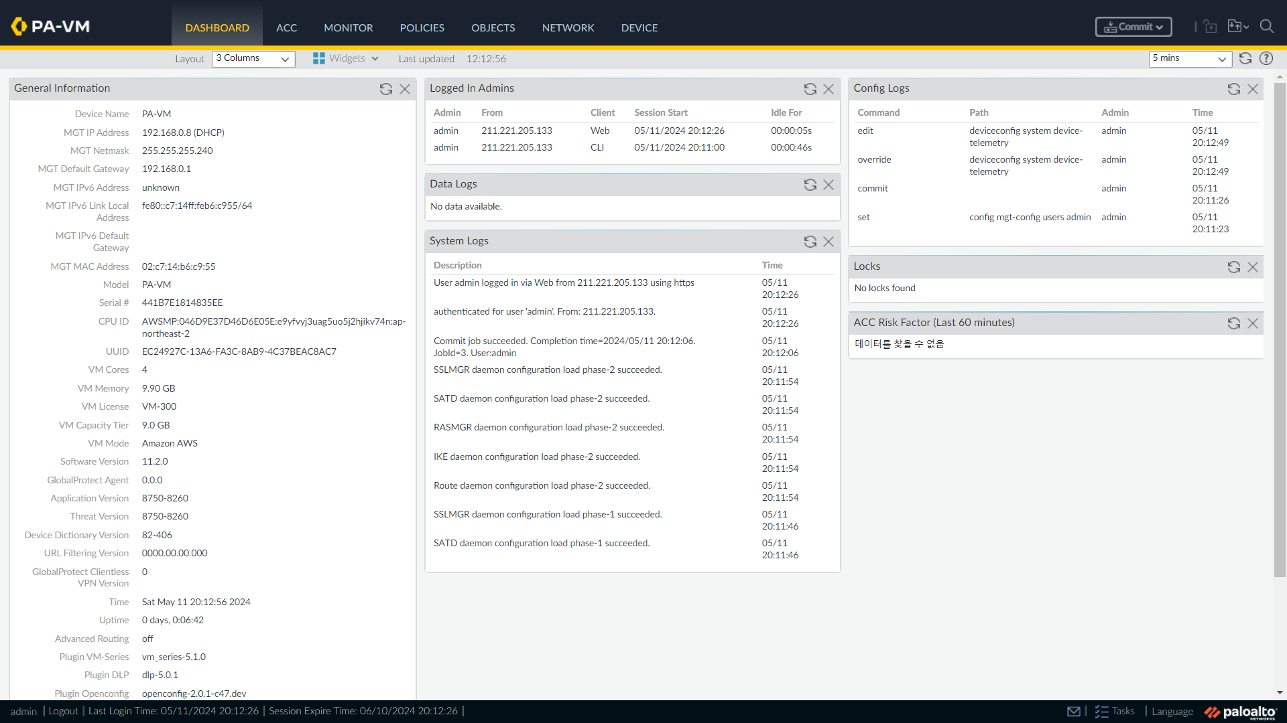The height and width of the screenshot is (723, 1287).
Task: Close the Data Logs widget
Action: pos(829,185)
